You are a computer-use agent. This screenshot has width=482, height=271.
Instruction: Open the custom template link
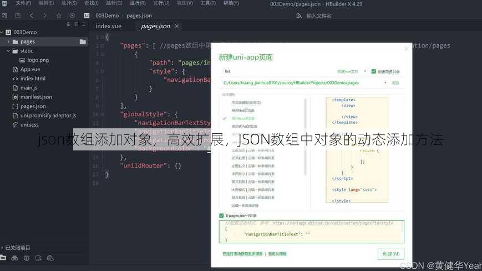click(x=277, y=254)
